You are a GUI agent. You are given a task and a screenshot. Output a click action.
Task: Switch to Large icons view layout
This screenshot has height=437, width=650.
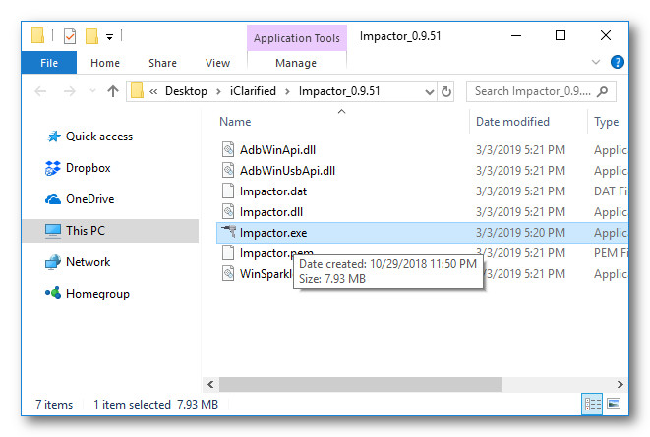pyautogui.click(x=614, y=404)
